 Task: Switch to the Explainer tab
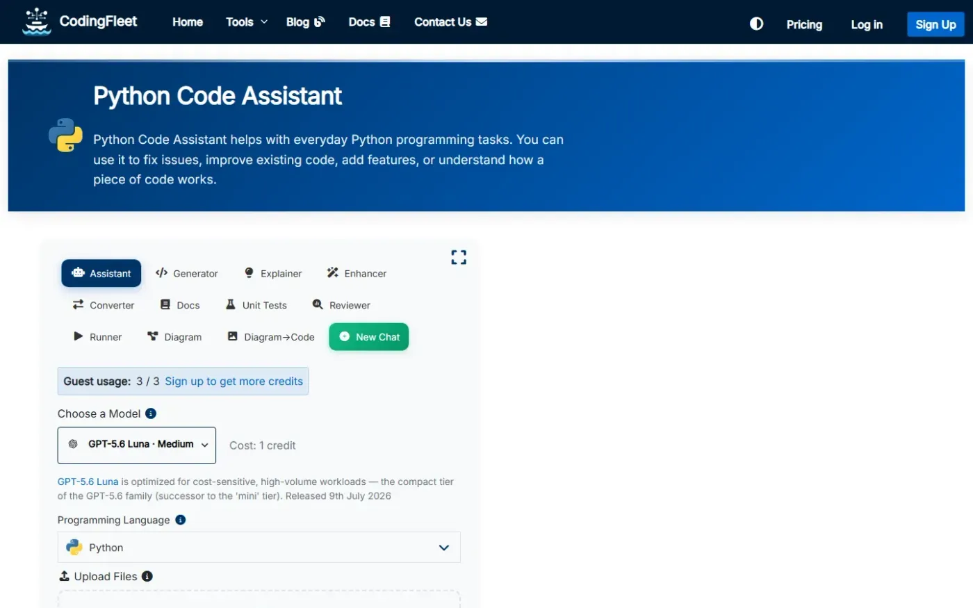[273, 274]
